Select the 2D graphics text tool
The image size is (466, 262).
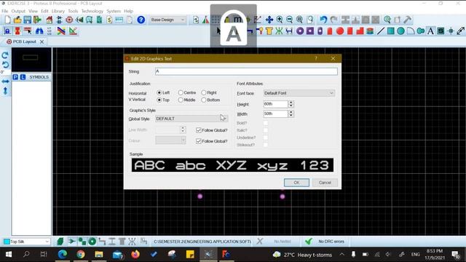point(430,31)
